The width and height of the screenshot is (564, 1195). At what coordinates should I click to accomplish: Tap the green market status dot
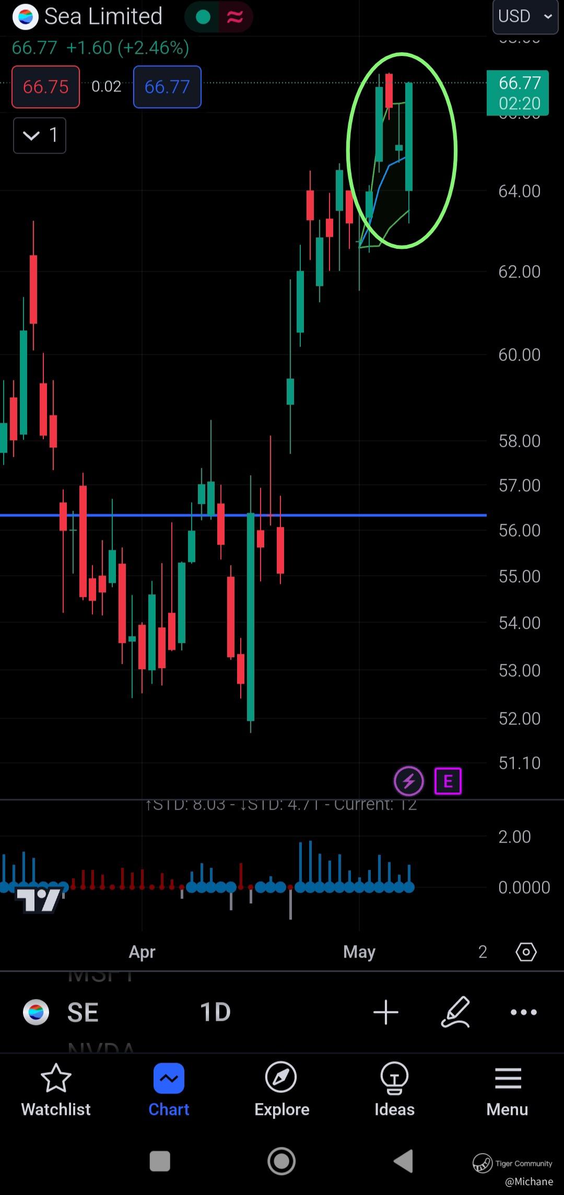[203, 17]
